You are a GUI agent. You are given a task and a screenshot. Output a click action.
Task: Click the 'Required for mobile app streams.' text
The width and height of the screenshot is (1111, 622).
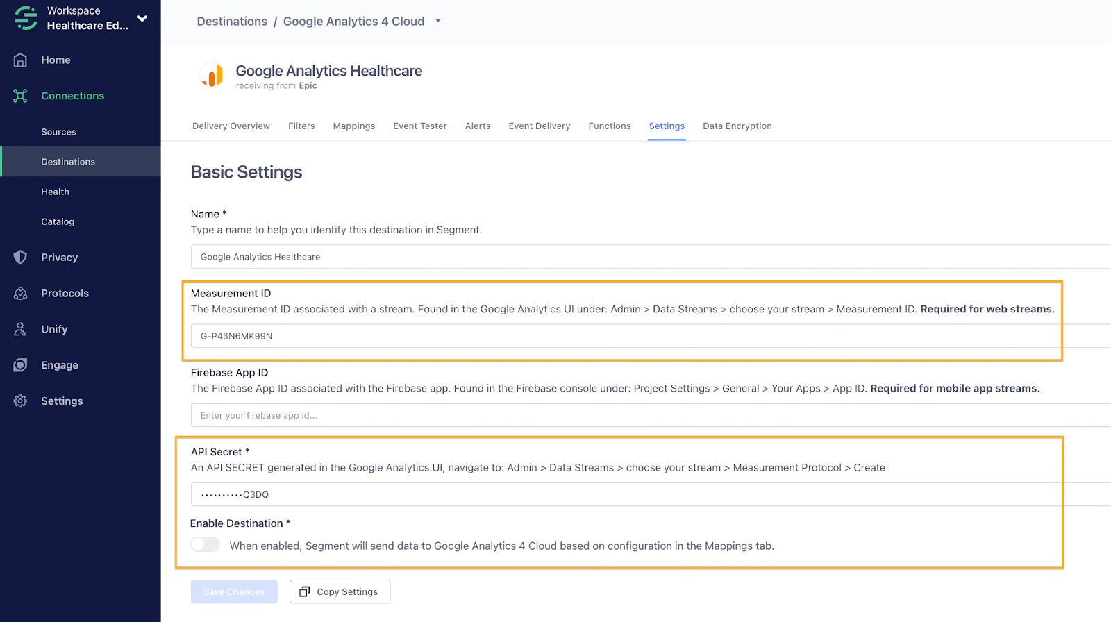pos(955,389)
